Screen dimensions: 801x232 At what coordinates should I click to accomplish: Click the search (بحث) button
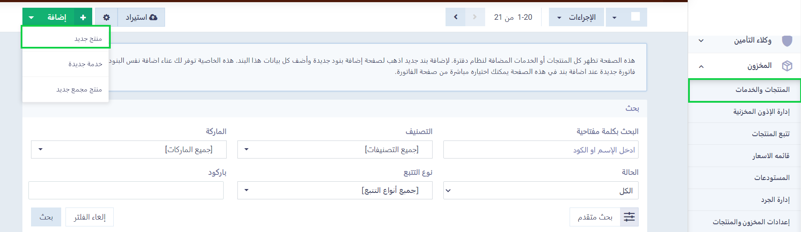click(46, 217)
